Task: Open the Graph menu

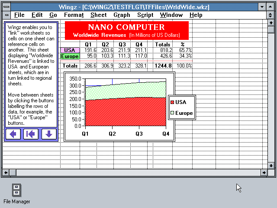Action: [122, 15]
